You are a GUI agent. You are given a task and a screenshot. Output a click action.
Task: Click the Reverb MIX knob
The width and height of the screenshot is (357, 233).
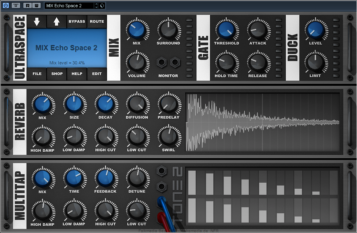point(43,104)
